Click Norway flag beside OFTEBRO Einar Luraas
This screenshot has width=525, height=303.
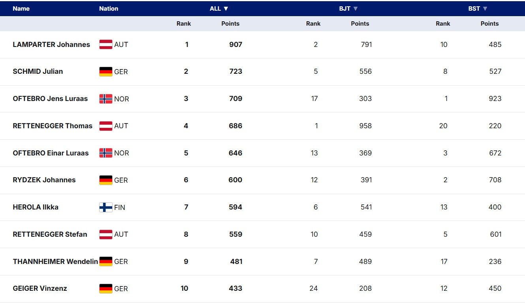(x=106, y=153)
